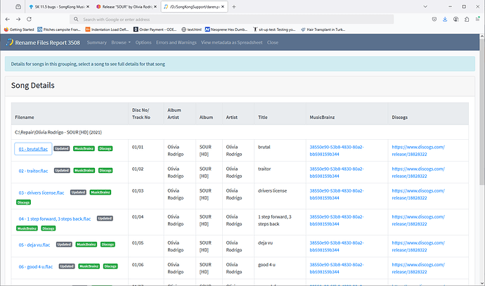Click MusicBrainz badge on brutal.flac row
This screenshot has width=485, height=286.
point(84,148)
